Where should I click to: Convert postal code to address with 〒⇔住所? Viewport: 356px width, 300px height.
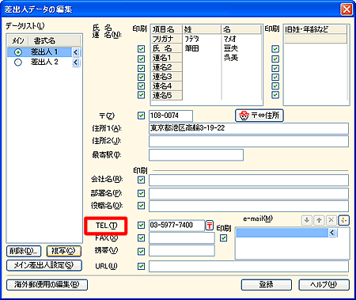point(259,116)
